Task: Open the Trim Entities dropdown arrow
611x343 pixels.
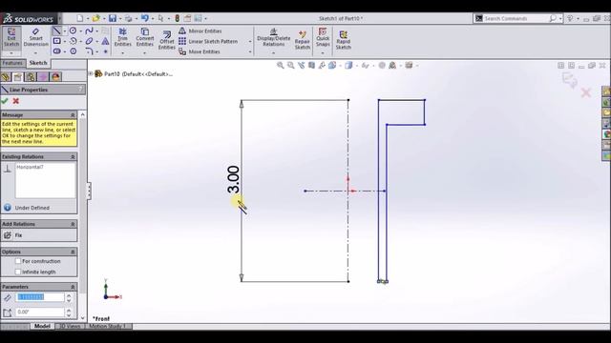Action: [x=123, y=53]
